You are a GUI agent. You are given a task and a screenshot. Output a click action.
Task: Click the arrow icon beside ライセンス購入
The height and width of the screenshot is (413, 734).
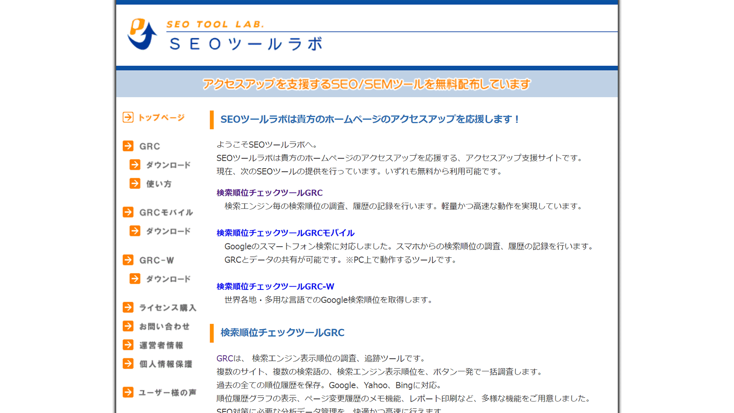128,307
